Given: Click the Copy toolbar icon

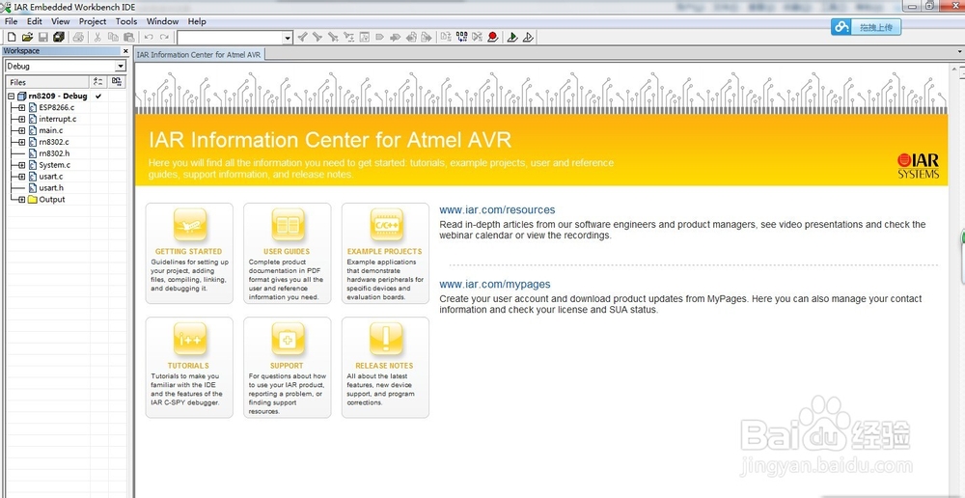Looking at the screenshot, I should (113, 37).
